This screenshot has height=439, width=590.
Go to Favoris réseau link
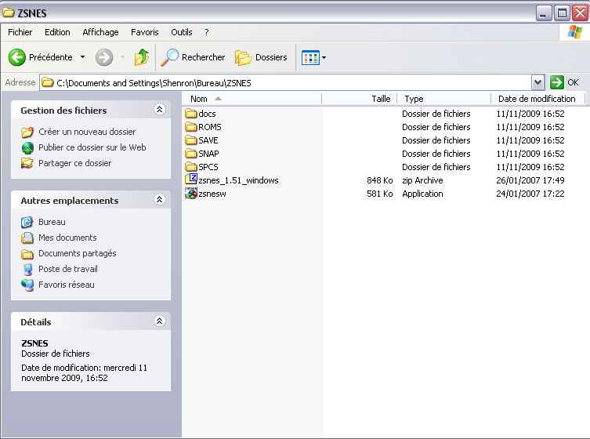67,285
